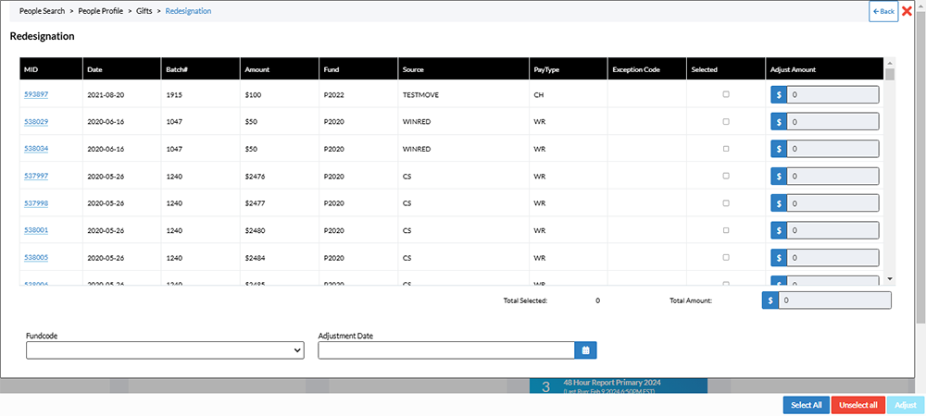Screen dimensions: 926x416
Task: Open the Fundcode dropdown
Action: click(x=166, y=350)
